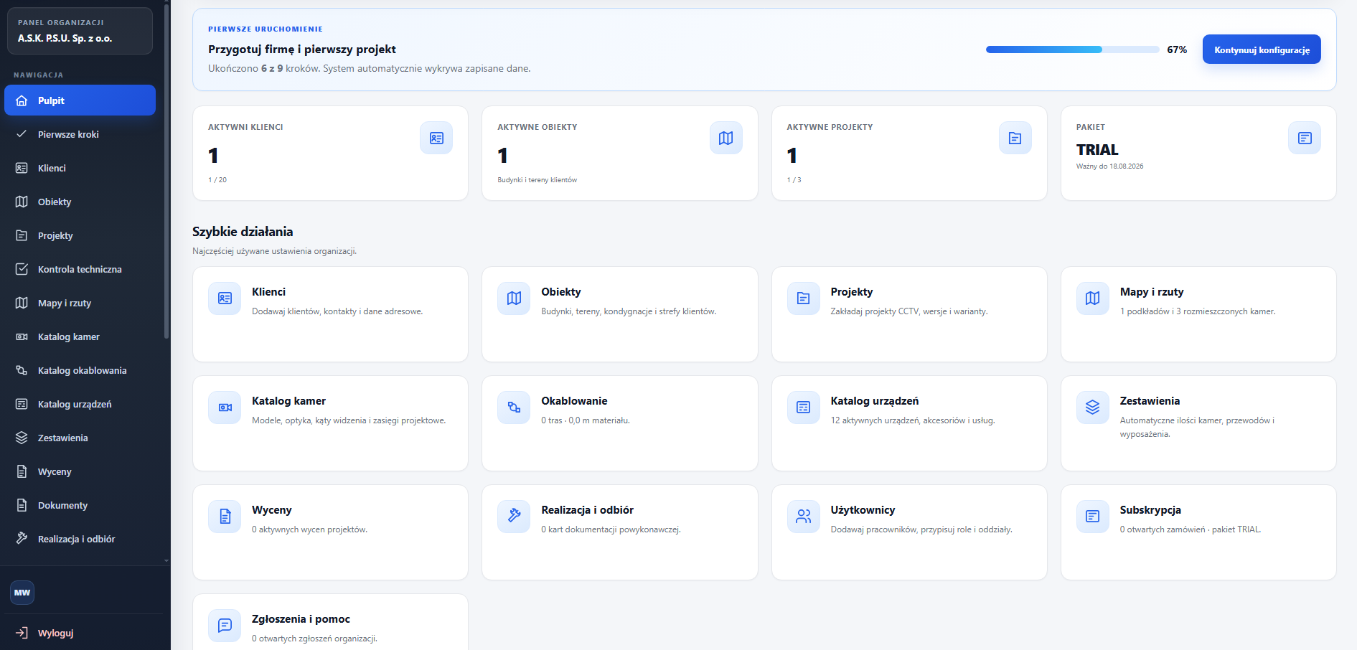Click the Mapy i rzuty sidebar icon
Image resolution: width=1357 pixels, height=650 pixels.
point(22,303)
